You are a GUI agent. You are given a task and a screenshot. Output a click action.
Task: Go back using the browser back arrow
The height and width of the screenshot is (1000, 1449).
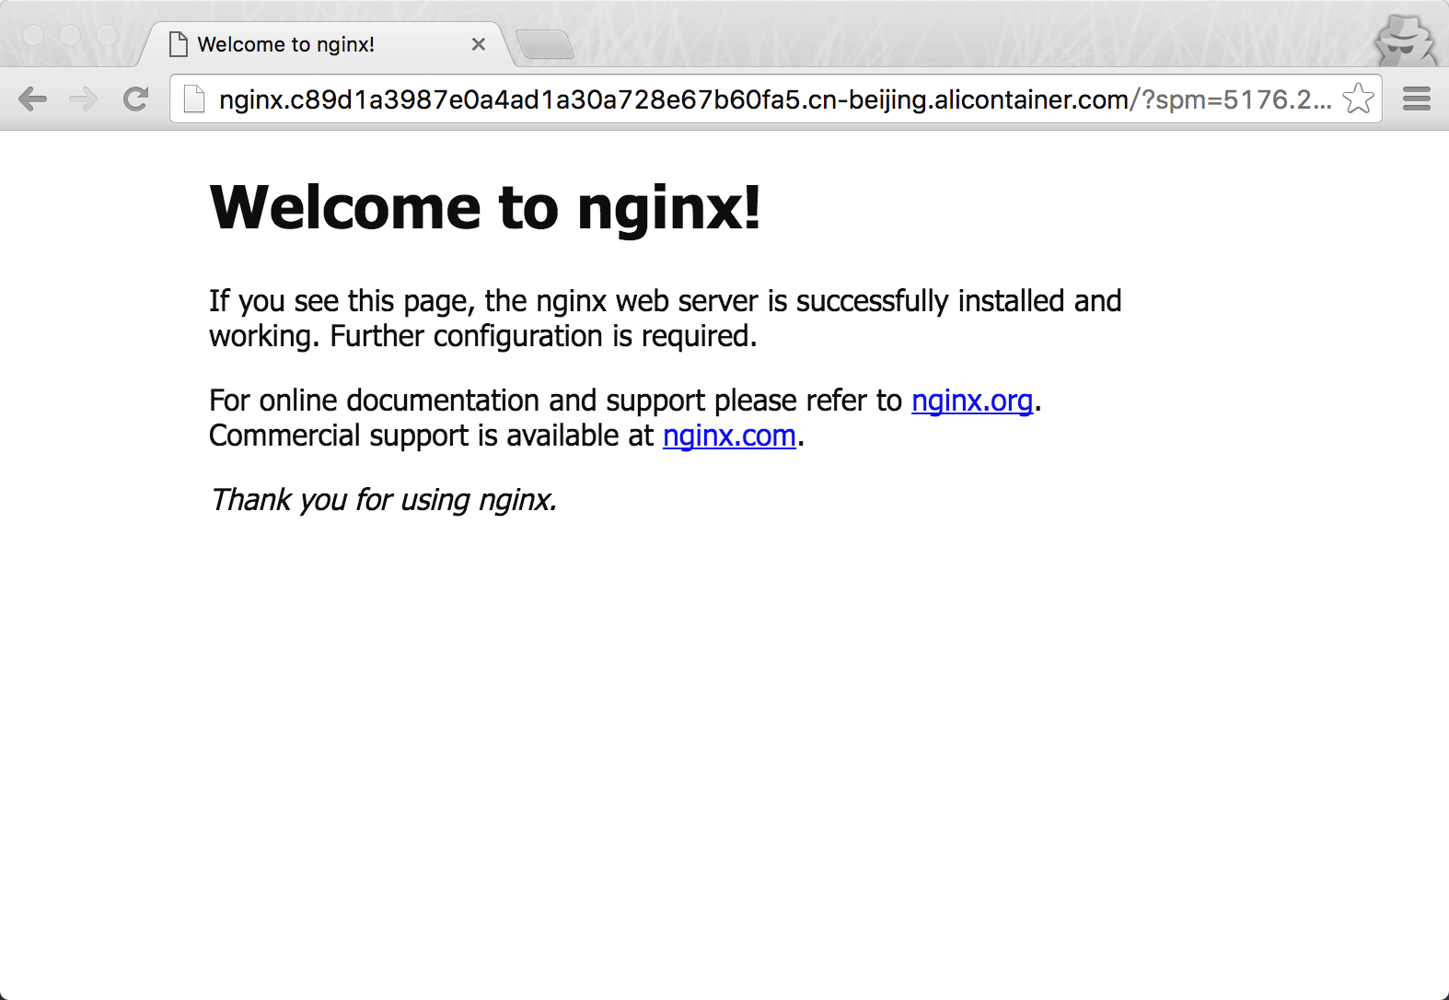(x=32, y=99)
